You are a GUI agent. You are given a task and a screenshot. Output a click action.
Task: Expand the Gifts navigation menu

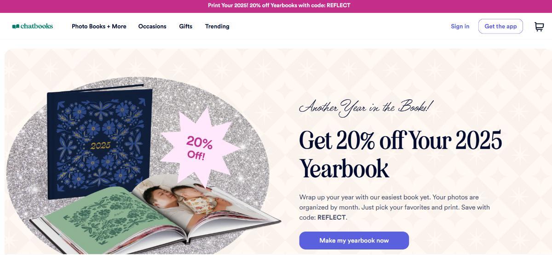186,26
